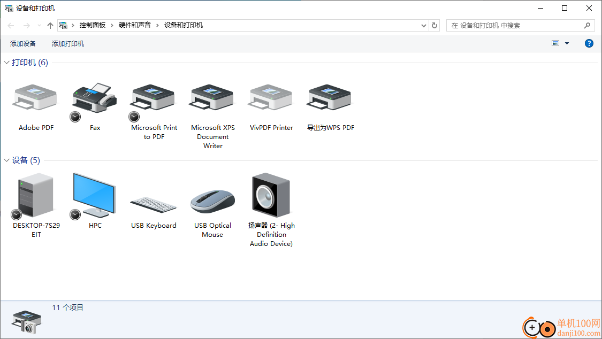Click 添加打印机 in the toolbar

[68, 44]
